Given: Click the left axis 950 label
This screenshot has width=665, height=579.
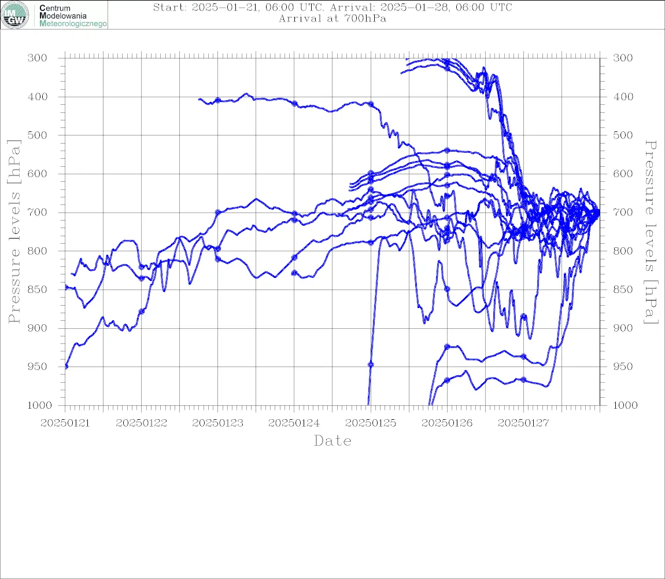Looking at the screenshot, I should pos(38,367).
